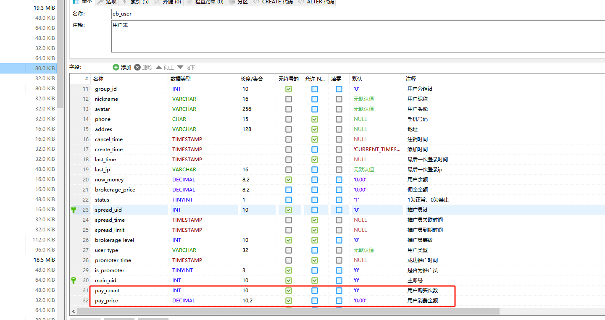This screenshot has height=320, width=605.
Task: Click the DECIMAL type of now_money
Action: click(x=184, y=180)
